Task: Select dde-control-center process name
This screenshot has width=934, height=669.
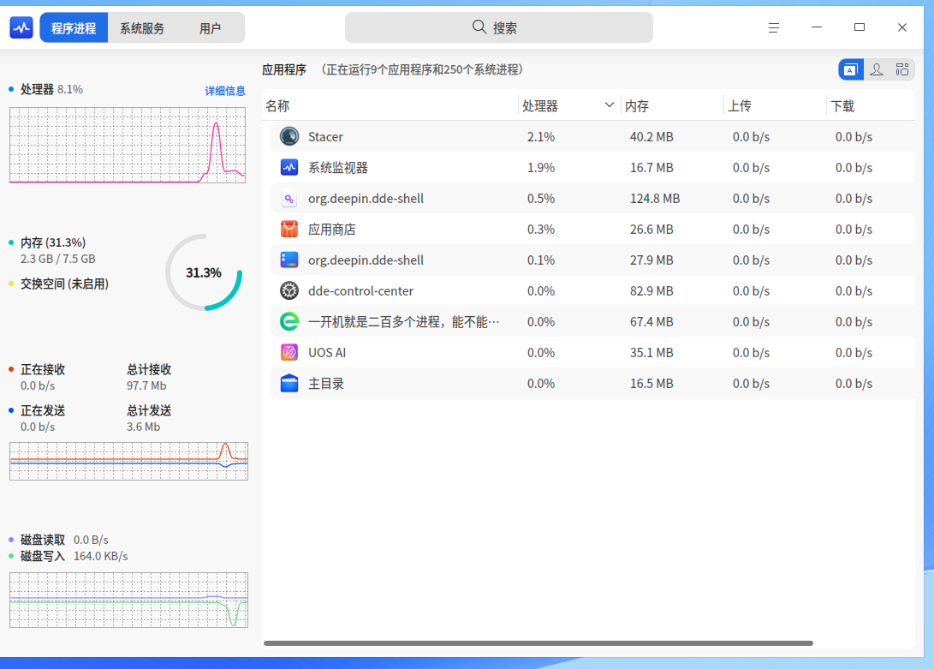Action: [361, 291]
